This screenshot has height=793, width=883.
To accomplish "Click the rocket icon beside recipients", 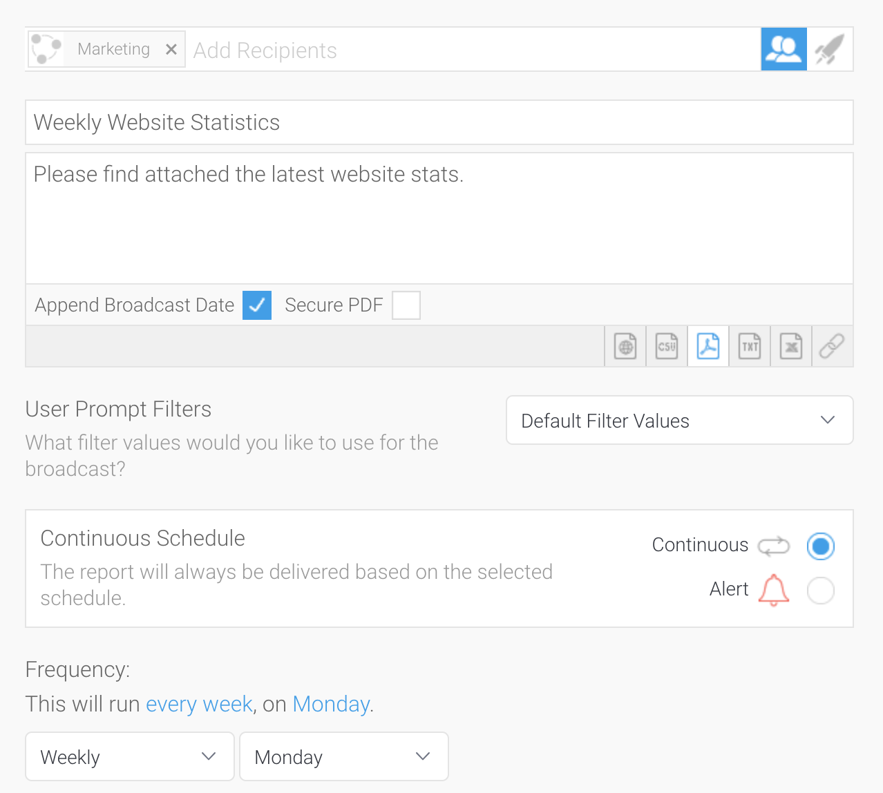I will 830,49.
